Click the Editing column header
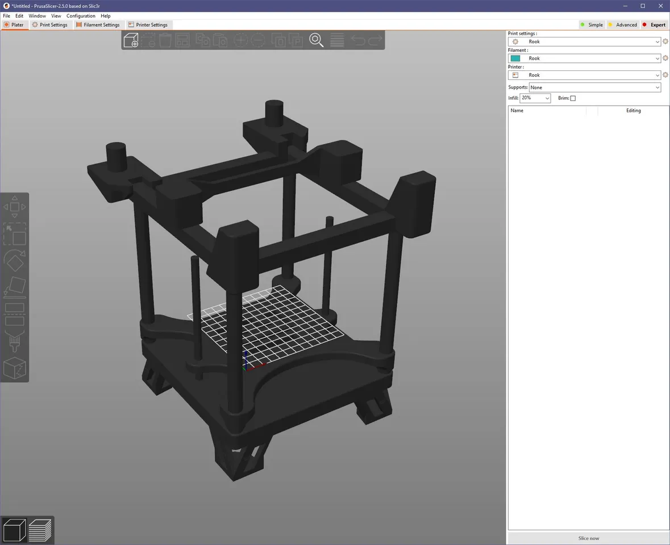This screenshot has width=670, height=545. coord(633,111)
